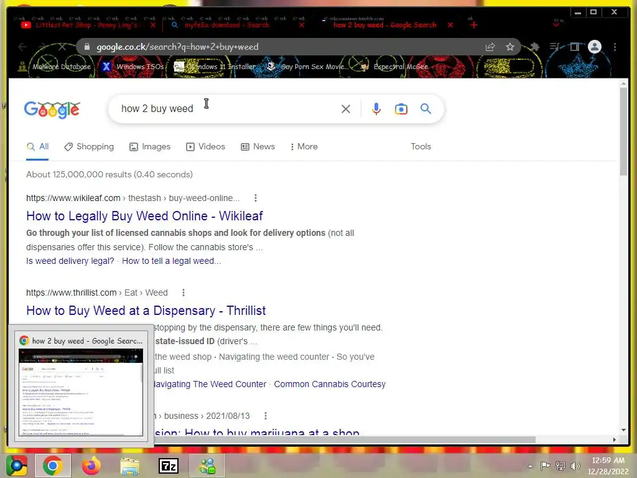Click the scroll down arrow of the page
Image resolution: width=637 pixels, height=478 pixels.
pos(623,430)
